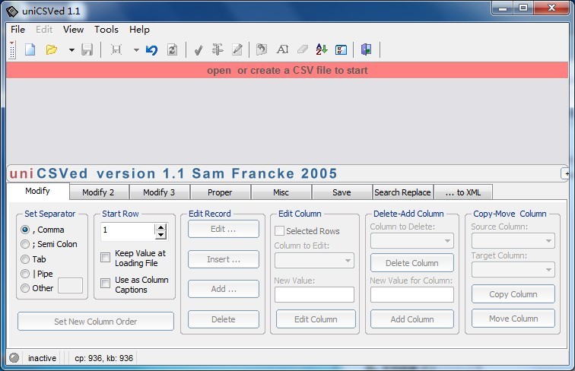Click the save floppy disk icon
The image size is (575, 371).
click(87, 50)
